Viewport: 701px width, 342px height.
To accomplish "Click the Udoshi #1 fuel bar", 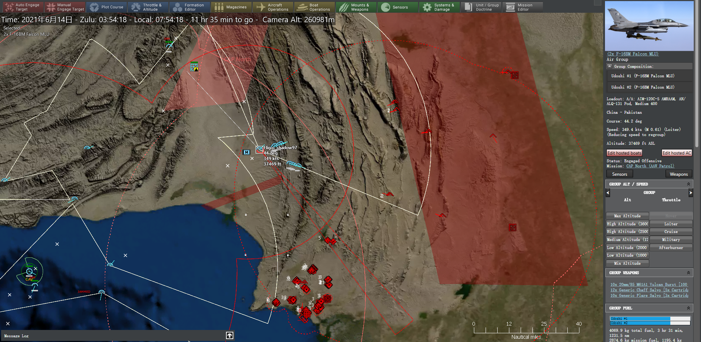I will coord(650,319).
